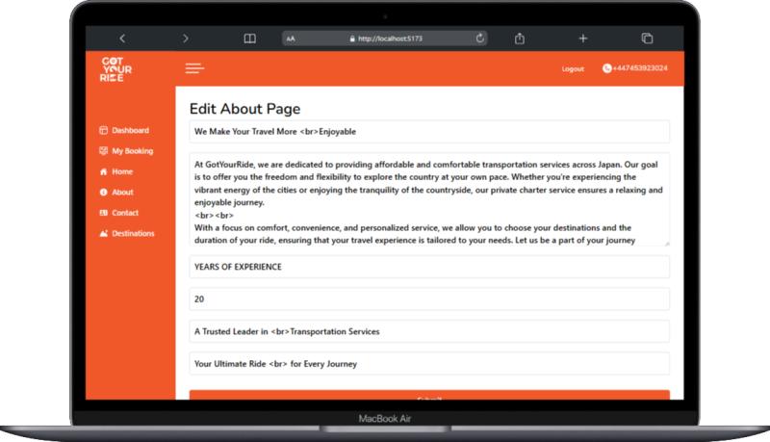This screenshot has height=442, width=770.
Task: Click the phone icon beside the number
Action: [607, 68]
